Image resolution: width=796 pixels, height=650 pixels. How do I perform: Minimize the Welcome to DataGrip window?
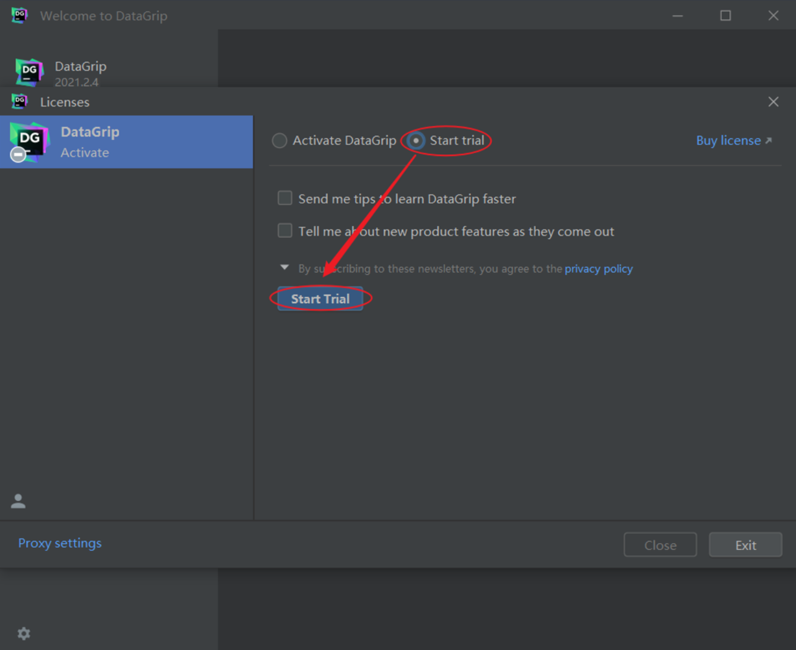pyautogui.click(x=678, y=16)
